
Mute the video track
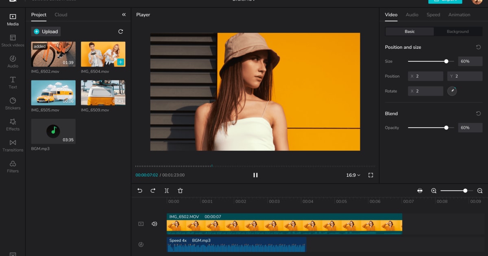[154, 223]
